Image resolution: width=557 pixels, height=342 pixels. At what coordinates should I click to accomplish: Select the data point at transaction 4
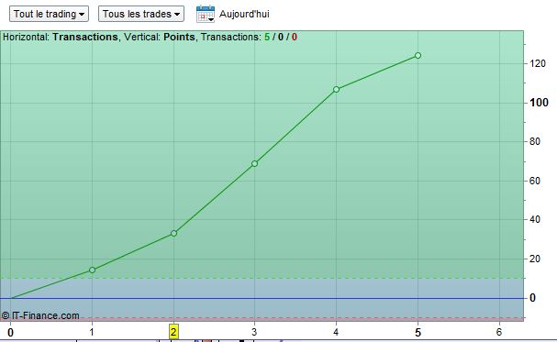coord(337,90)
